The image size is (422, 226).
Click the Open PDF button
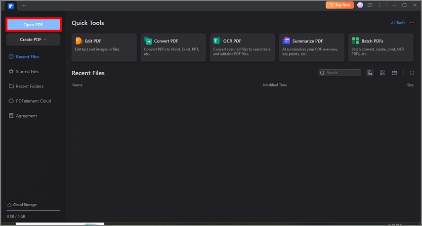pos(34,25)
